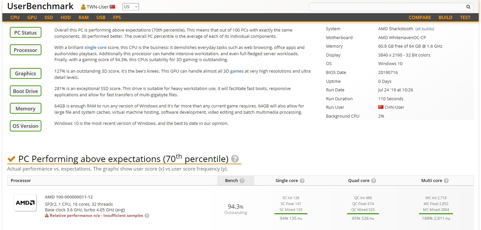This screenshot has height=230, width=481.
Task: Click the orange user profile icon
Action: coord(83,7)
